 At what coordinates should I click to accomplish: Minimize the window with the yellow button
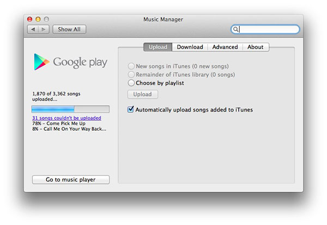click(x=38, y=19)
